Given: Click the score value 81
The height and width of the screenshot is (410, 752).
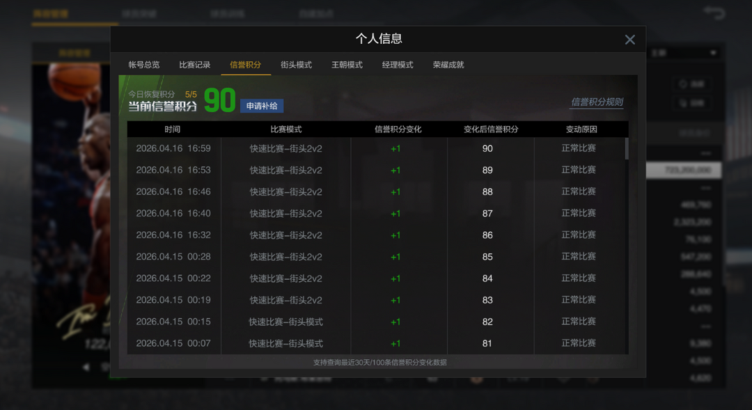Looking at the screenshot, I should (487, 343).
